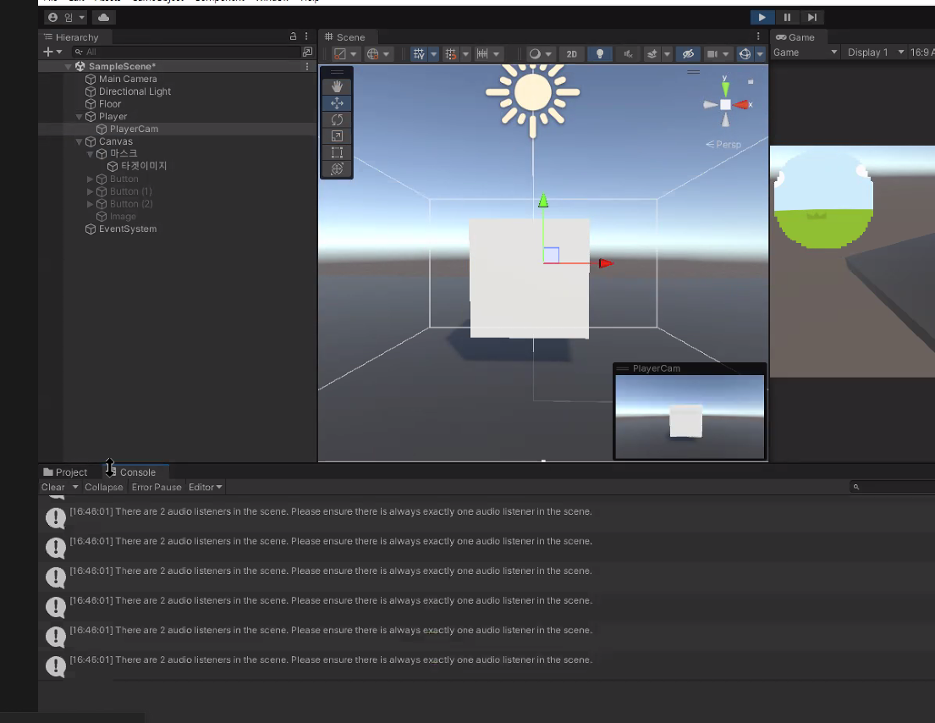The width and height of the screenshot is (935, 723).
Task: Click the Clear button in Console
Action: click(x=53, y=487)
